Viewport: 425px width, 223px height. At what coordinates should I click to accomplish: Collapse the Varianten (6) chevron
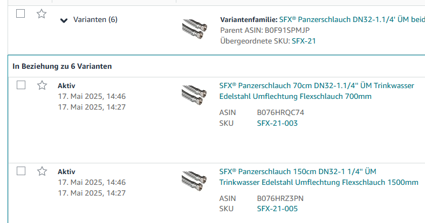click(x=64, y=20)
